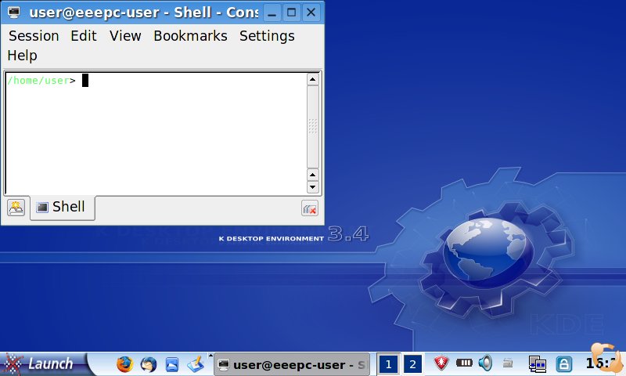The width and height of the screenshot is (626, 376).
Task: Click the terminal scrollbar handle
Action: point(312,127)
